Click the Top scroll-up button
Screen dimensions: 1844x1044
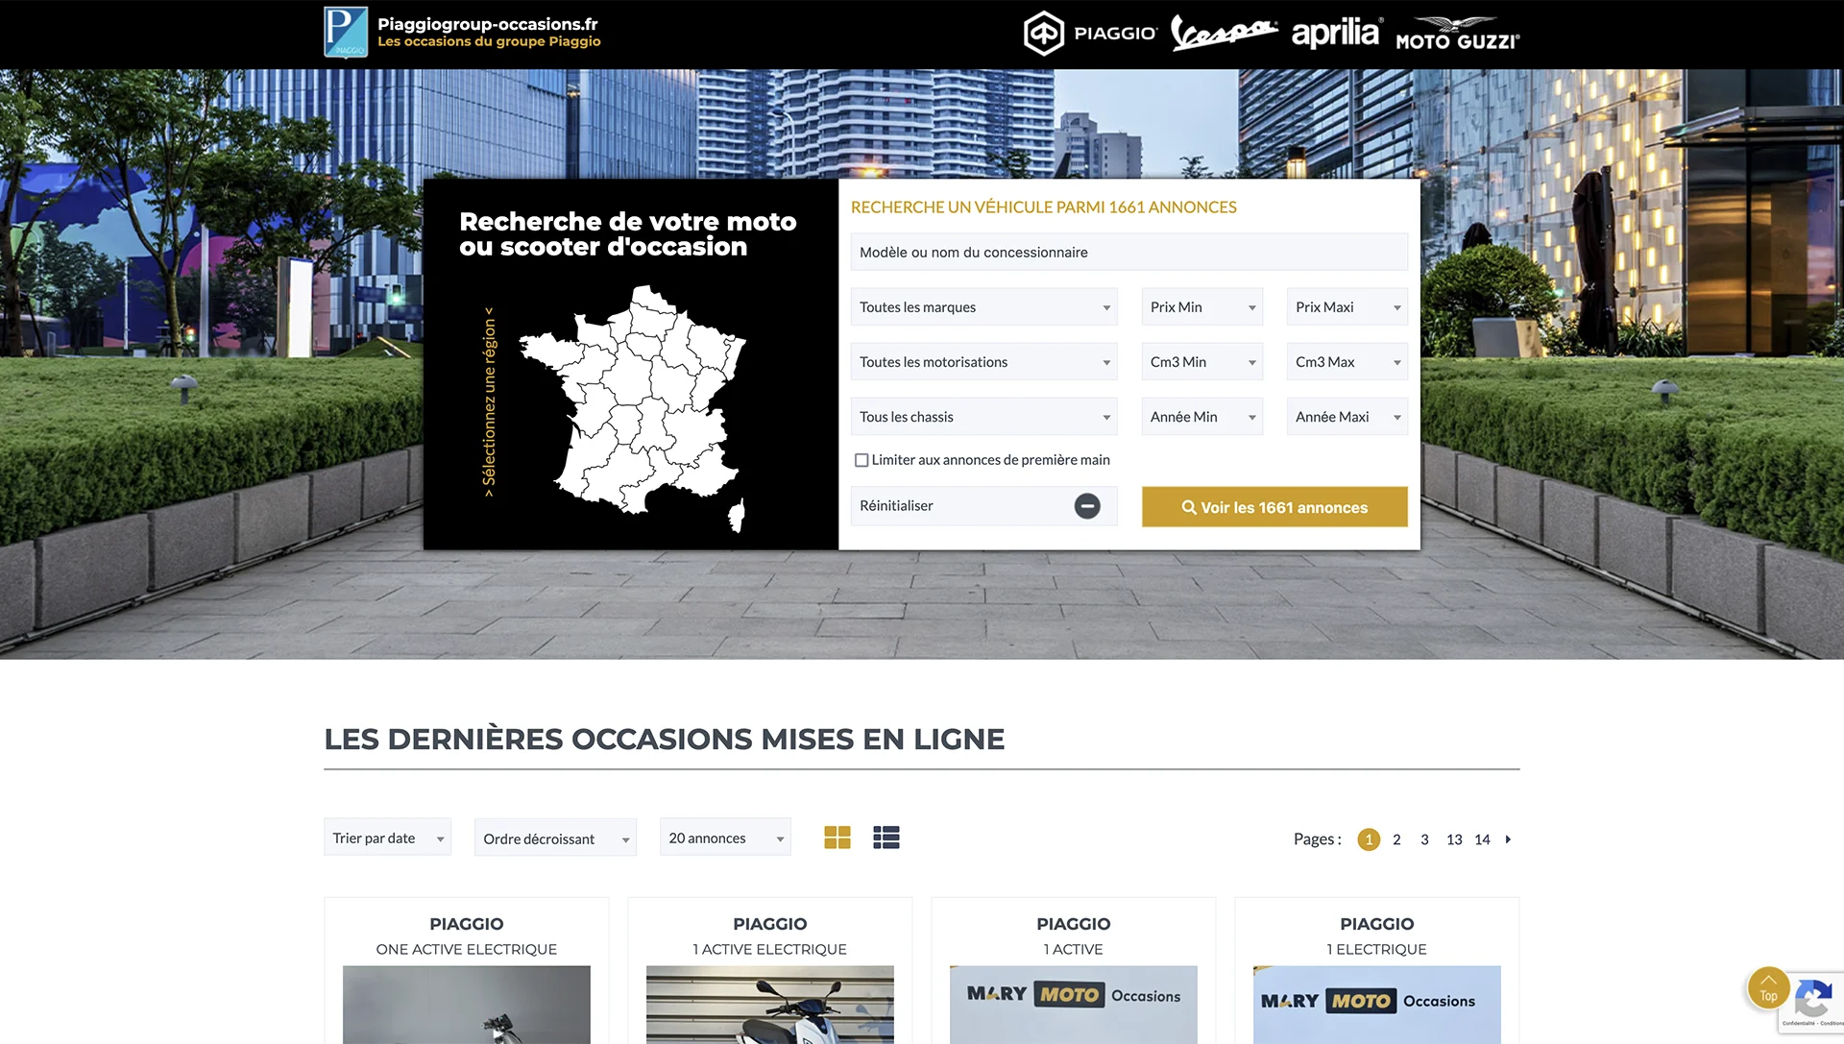pos(1767,988)
